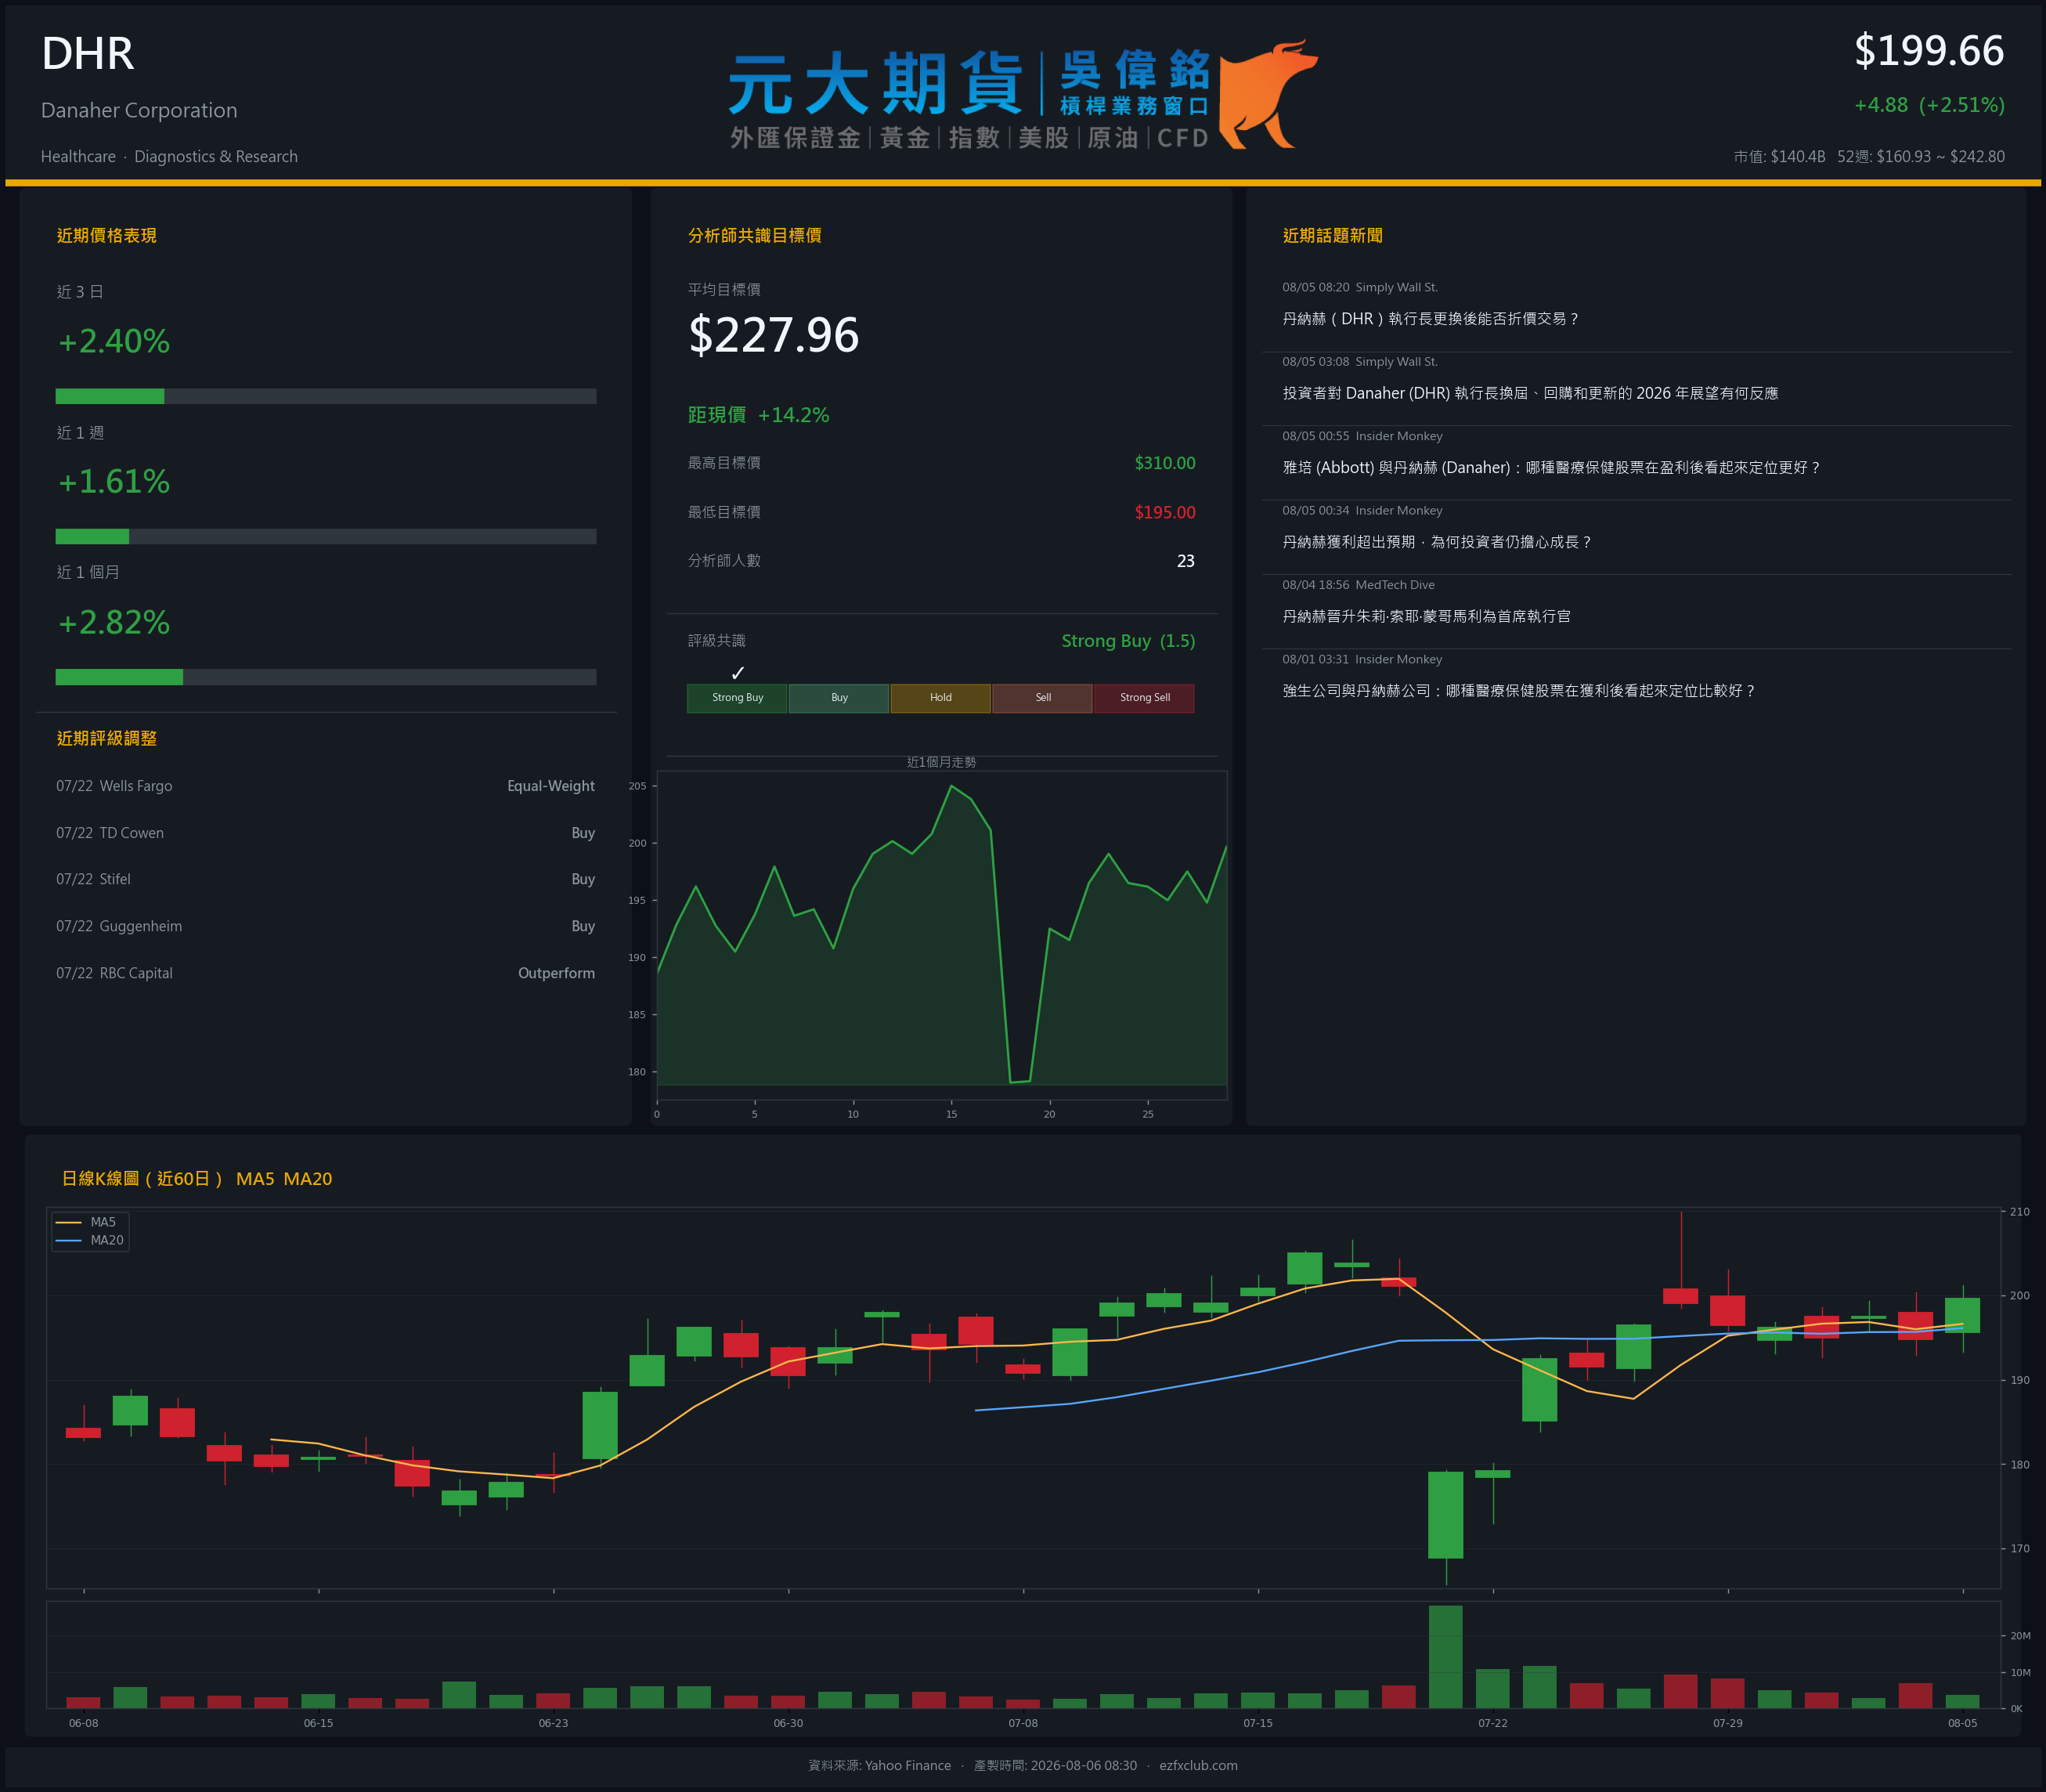Click the ezfxclub.com footer link
Screen dimensions: 2046x1792
point(1199,1765)
